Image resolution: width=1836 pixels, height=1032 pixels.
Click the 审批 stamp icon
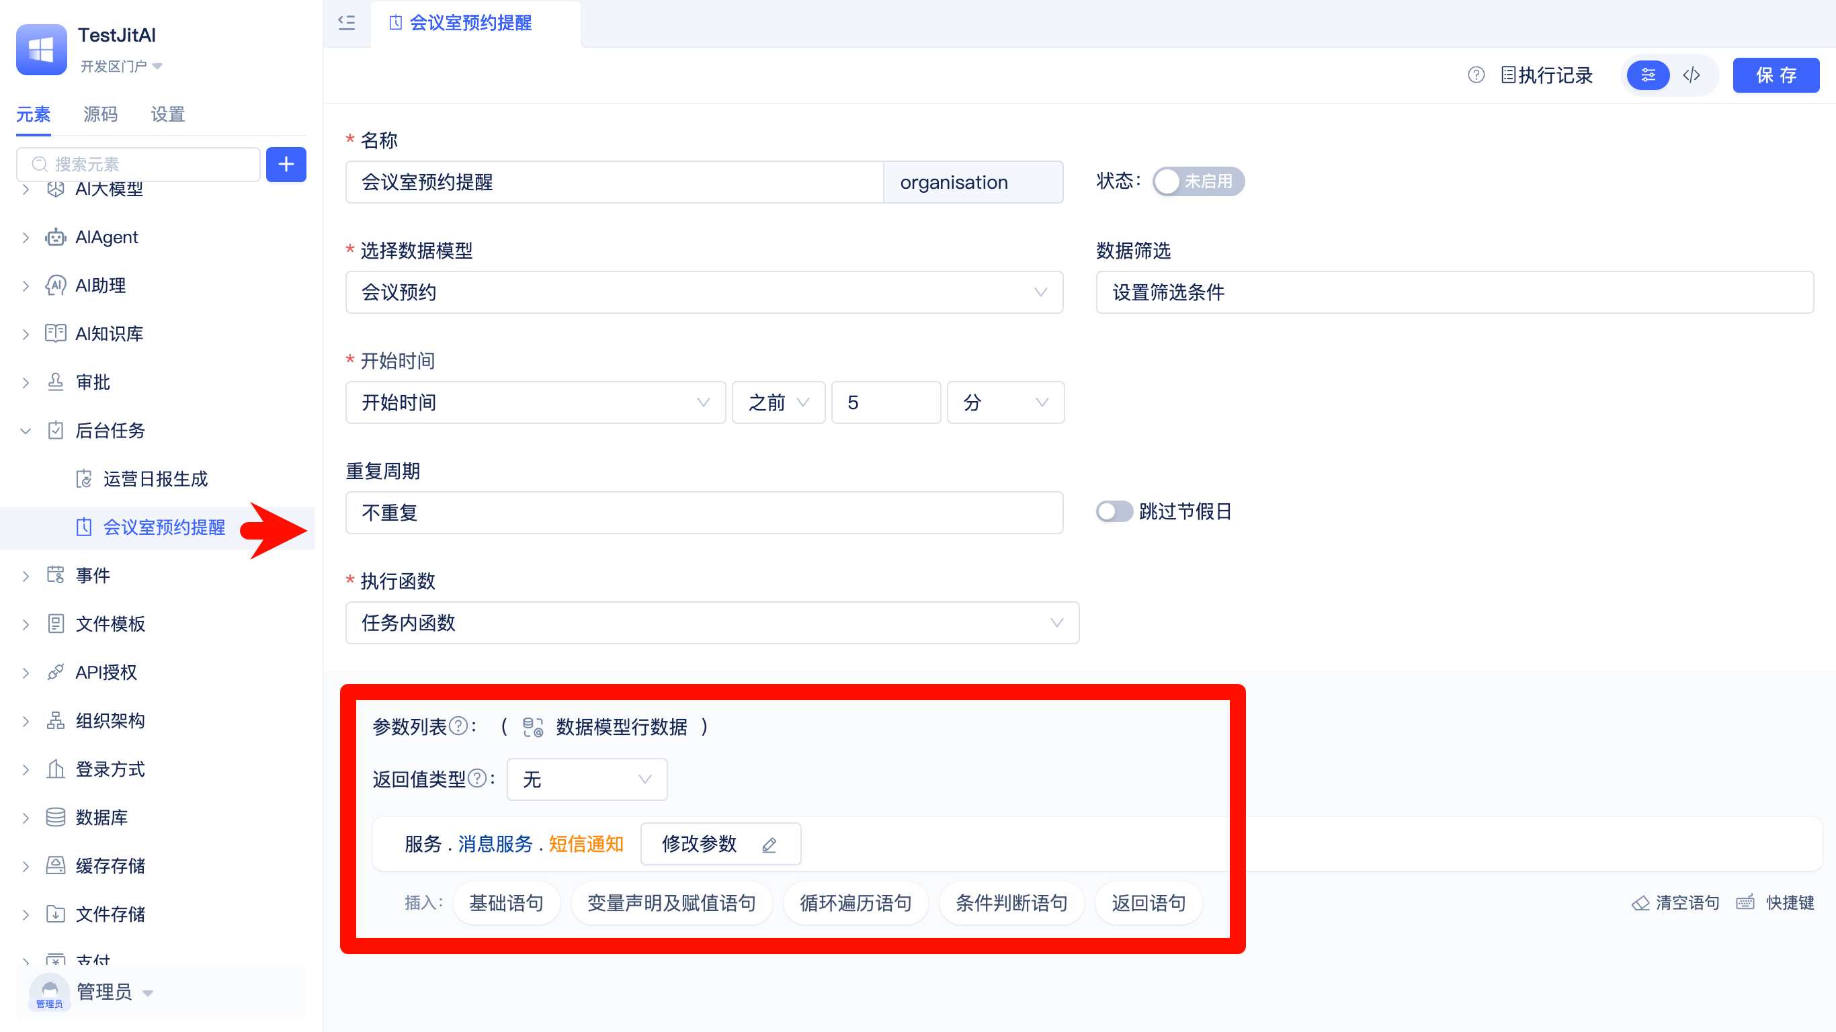(56, 382)
